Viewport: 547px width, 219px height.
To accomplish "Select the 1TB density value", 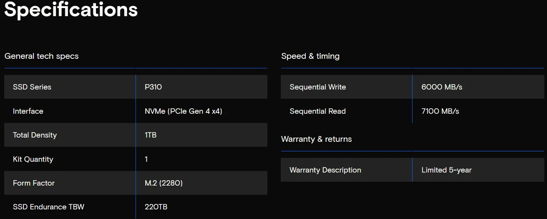I will click(x=151, y=135).
